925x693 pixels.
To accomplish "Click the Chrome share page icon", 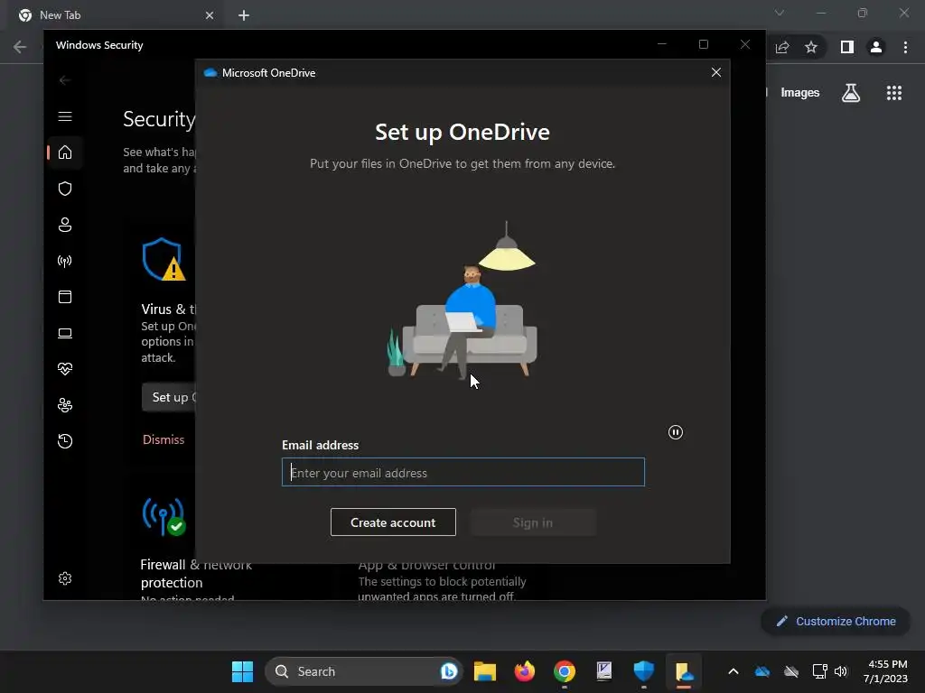I will pyautogui.click(x=782, y=47).
